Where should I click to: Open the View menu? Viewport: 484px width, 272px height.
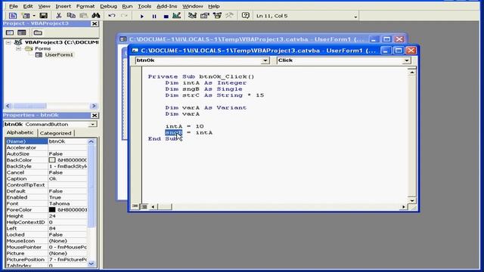point(44,6)
